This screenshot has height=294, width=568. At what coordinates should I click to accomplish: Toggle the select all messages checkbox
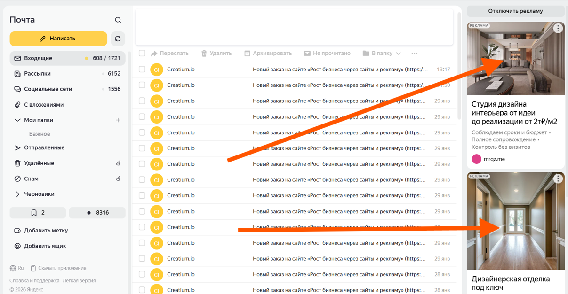[x=142, y=54]
